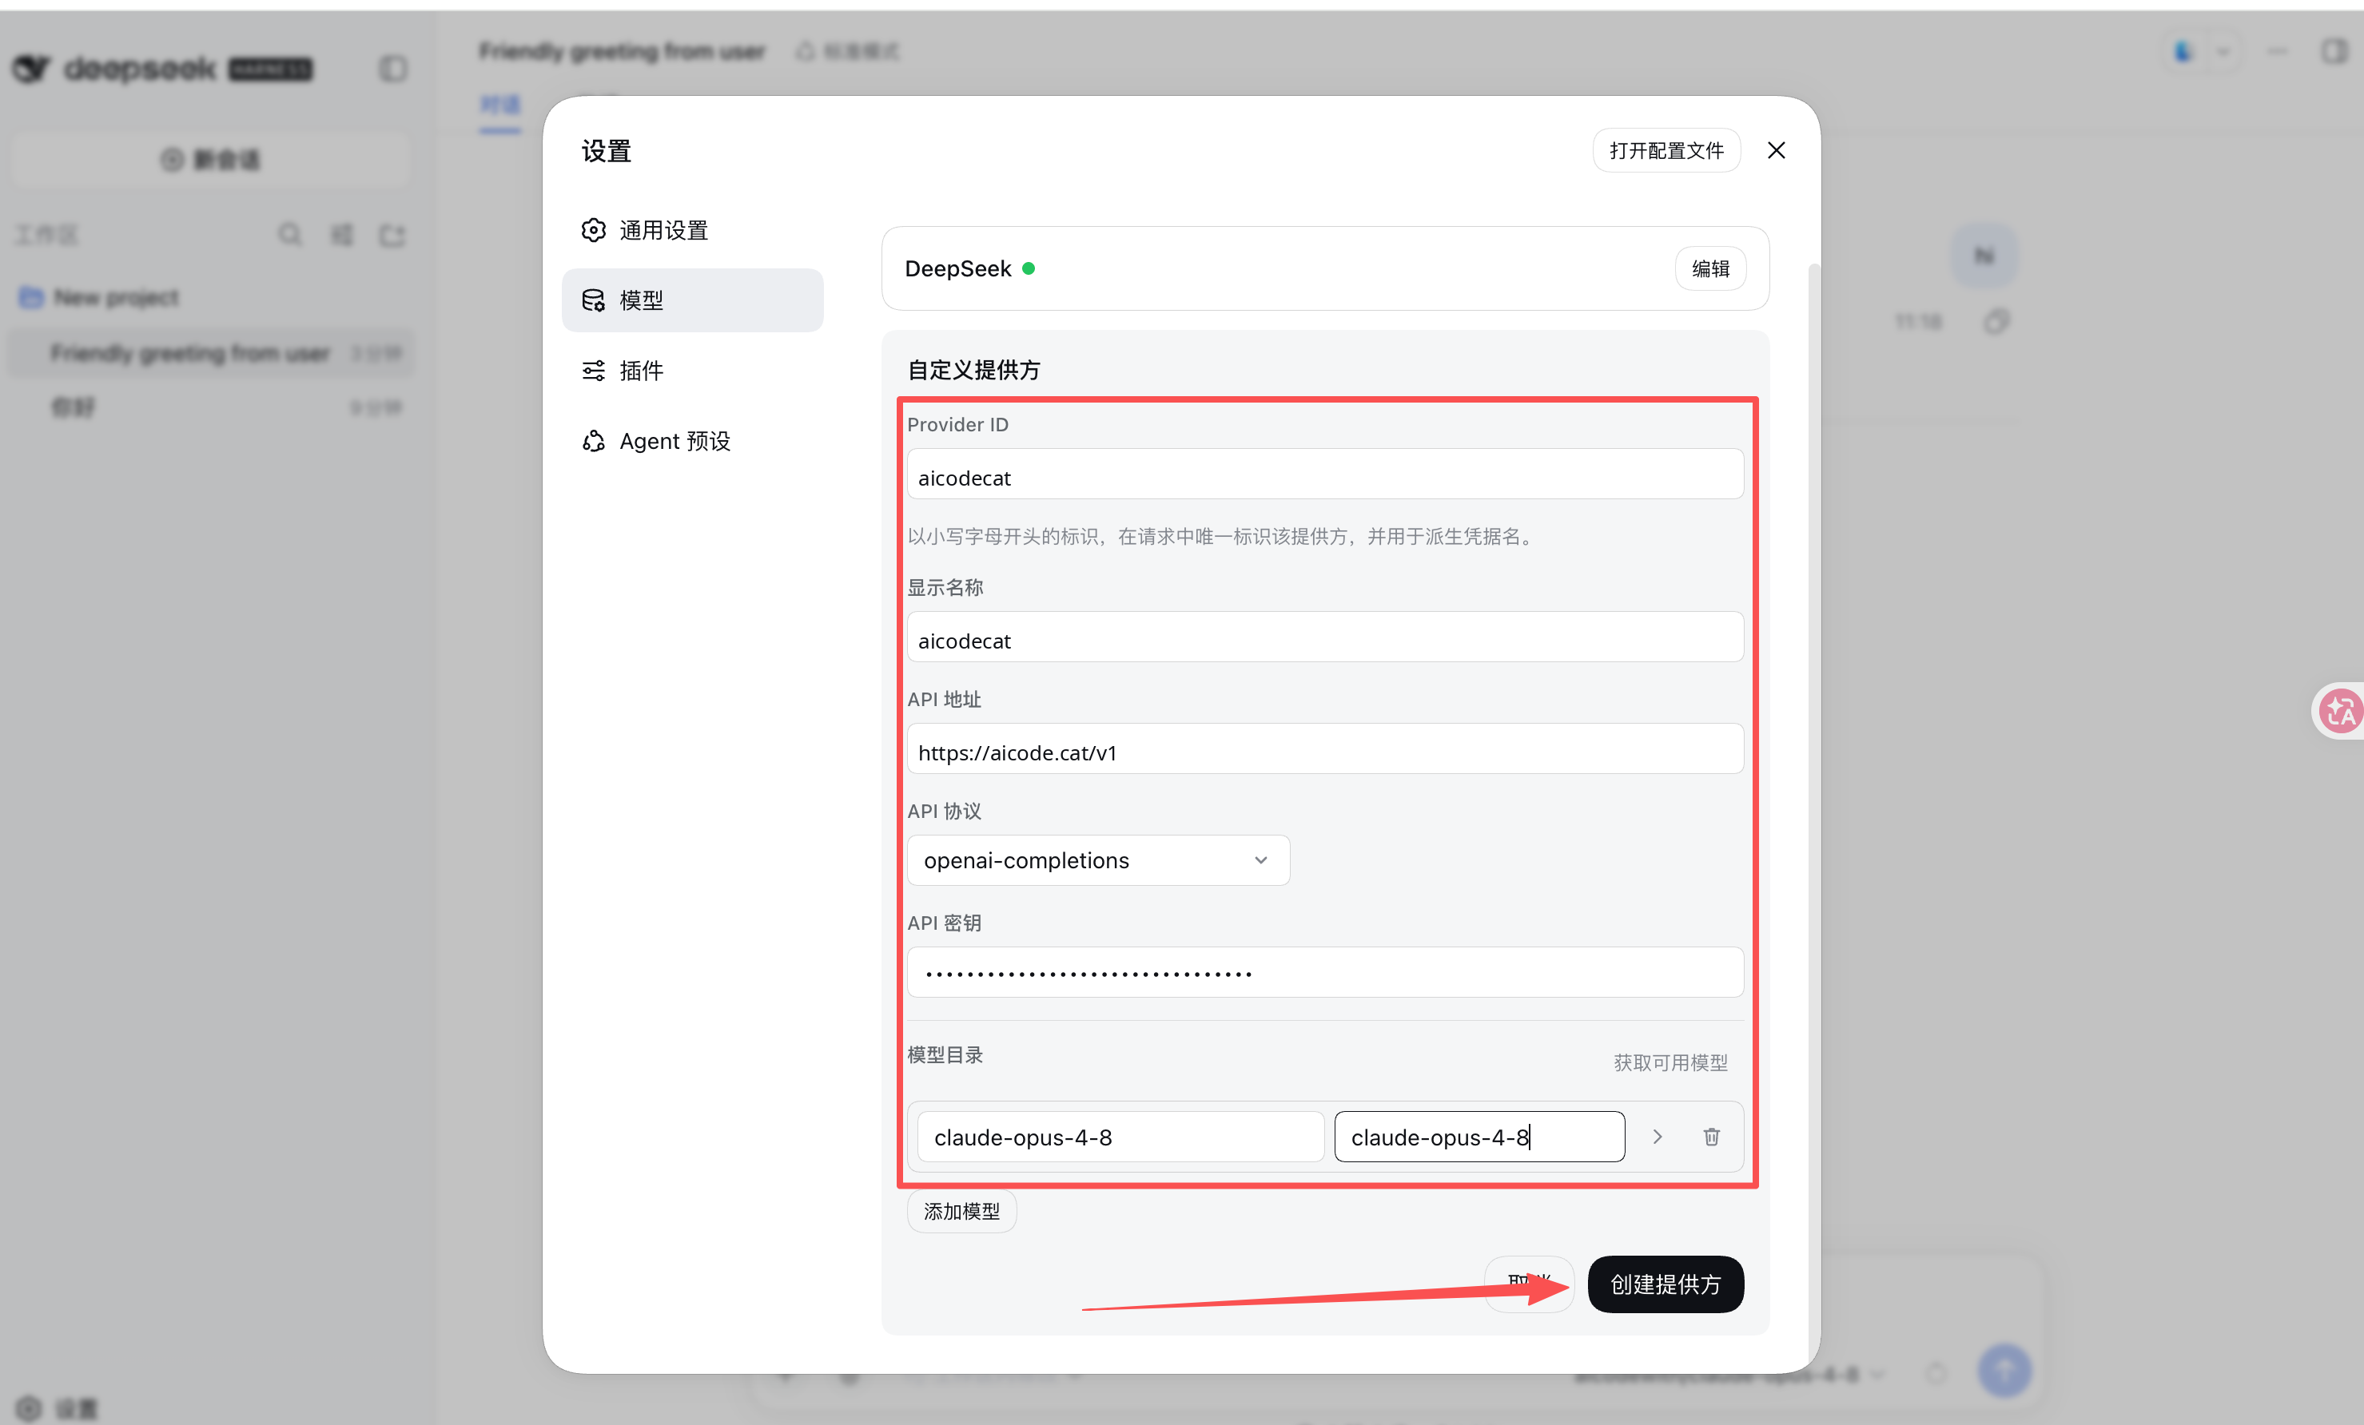2364x1425 pixels.
Task: Click the Provider ID input field
Action: (x=1325, y=474)
